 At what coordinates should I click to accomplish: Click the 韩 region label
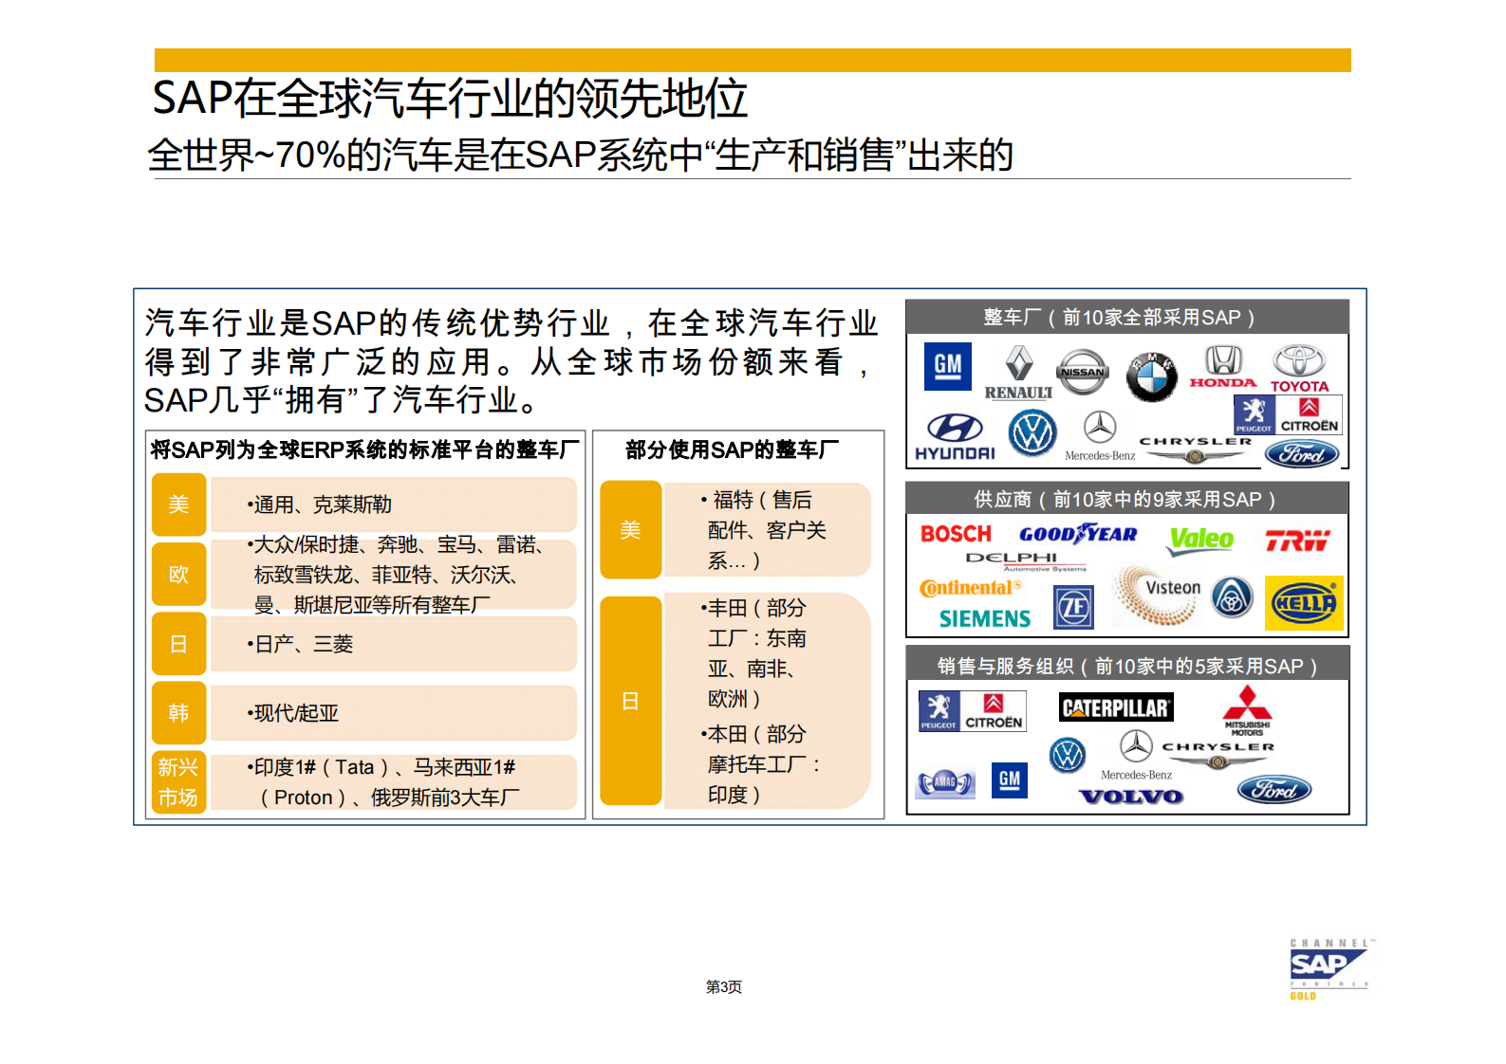178,713
